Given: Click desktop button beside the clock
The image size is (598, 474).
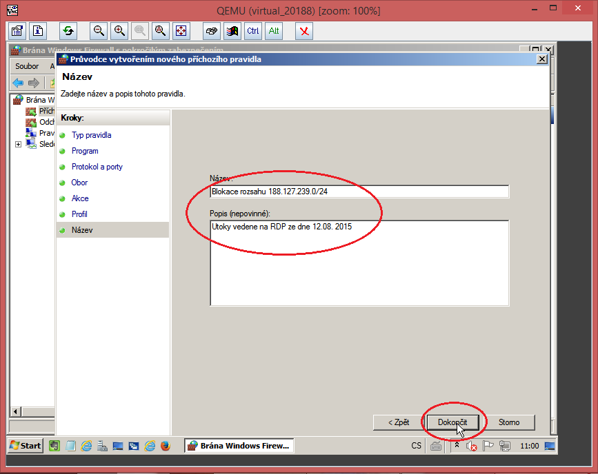Looking at the screenshot, I should [550, 446].
